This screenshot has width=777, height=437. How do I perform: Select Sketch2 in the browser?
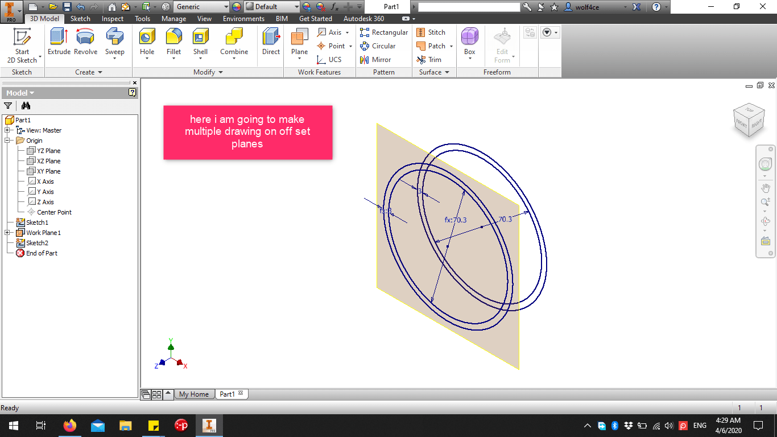[x=32, y=243]
